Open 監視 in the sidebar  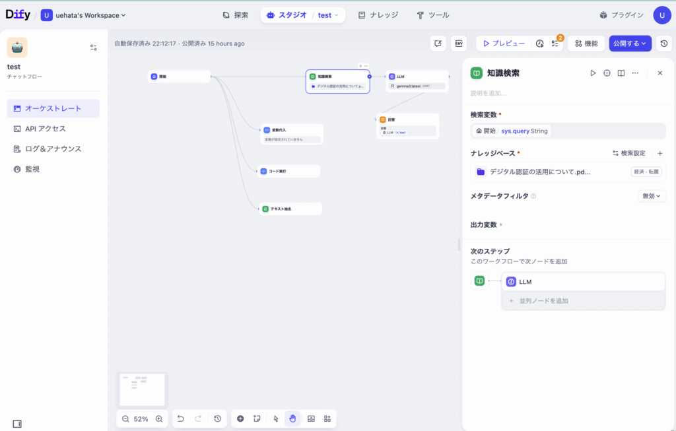(x=53, y=169)
